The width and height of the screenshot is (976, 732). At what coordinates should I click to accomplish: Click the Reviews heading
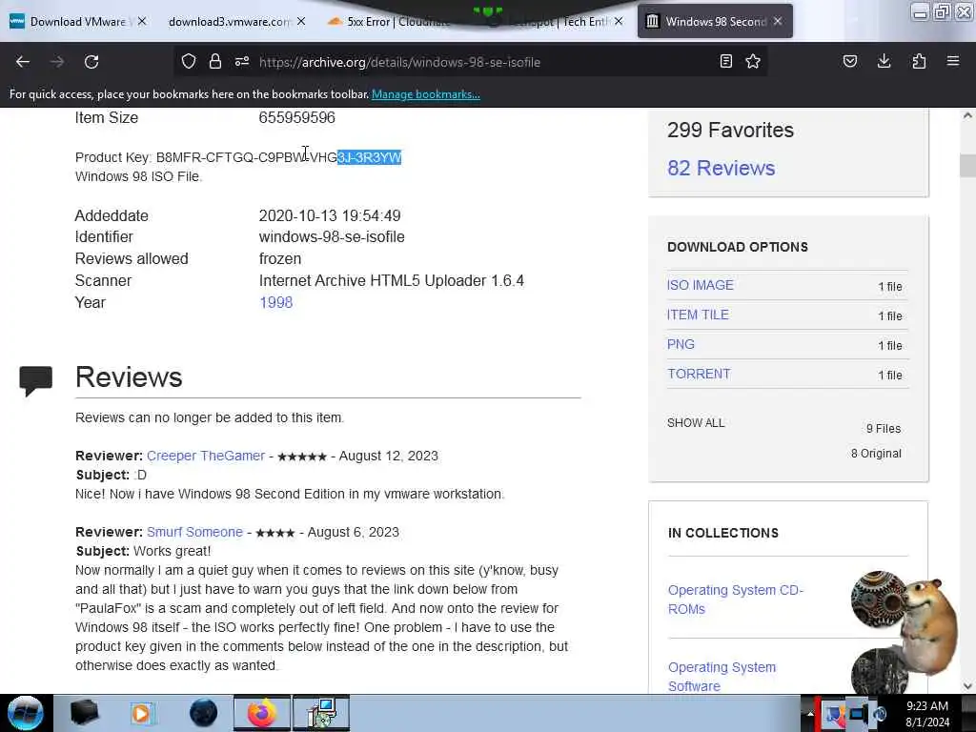pyautogui.click(x=129, y=377)
